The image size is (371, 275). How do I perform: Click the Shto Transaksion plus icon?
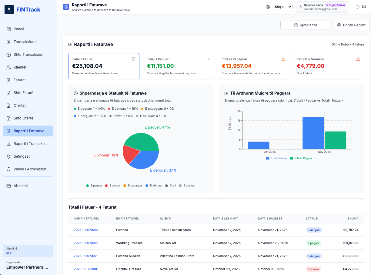[x=8, y=54]
